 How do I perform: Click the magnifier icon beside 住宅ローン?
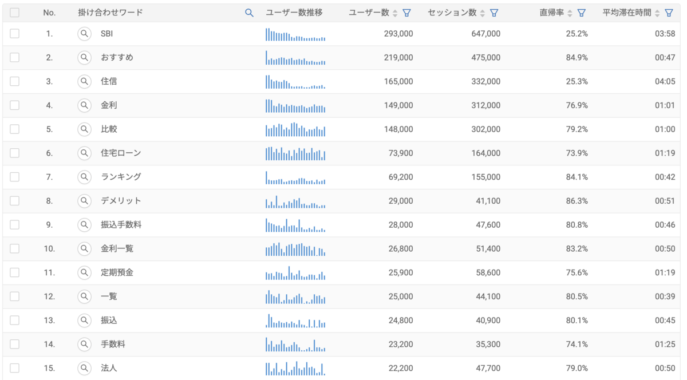tap(84, 153)
